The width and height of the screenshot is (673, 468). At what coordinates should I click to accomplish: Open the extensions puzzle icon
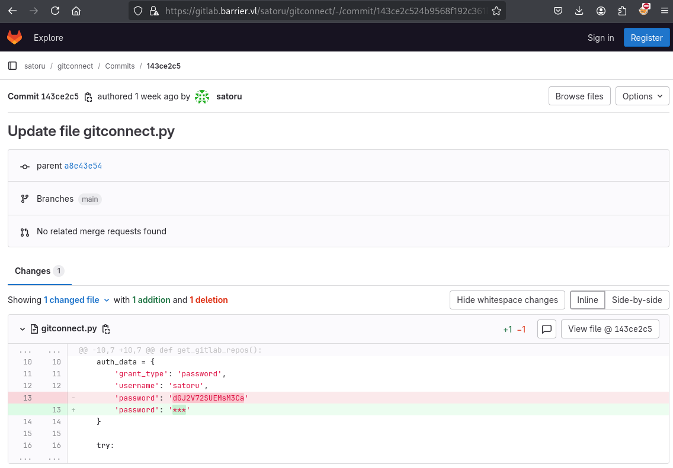click(622, 11)
